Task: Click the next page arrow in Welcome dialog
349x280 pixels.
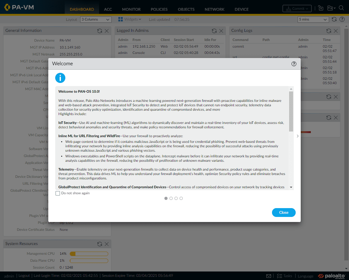Action: point(298,136)
